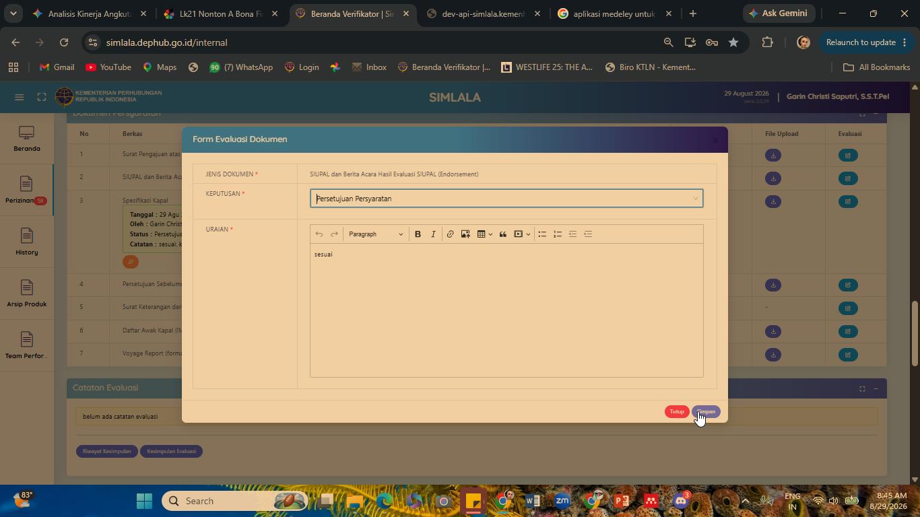Open the insert table dropdown
Screen dimensions: 920x517
485,234
